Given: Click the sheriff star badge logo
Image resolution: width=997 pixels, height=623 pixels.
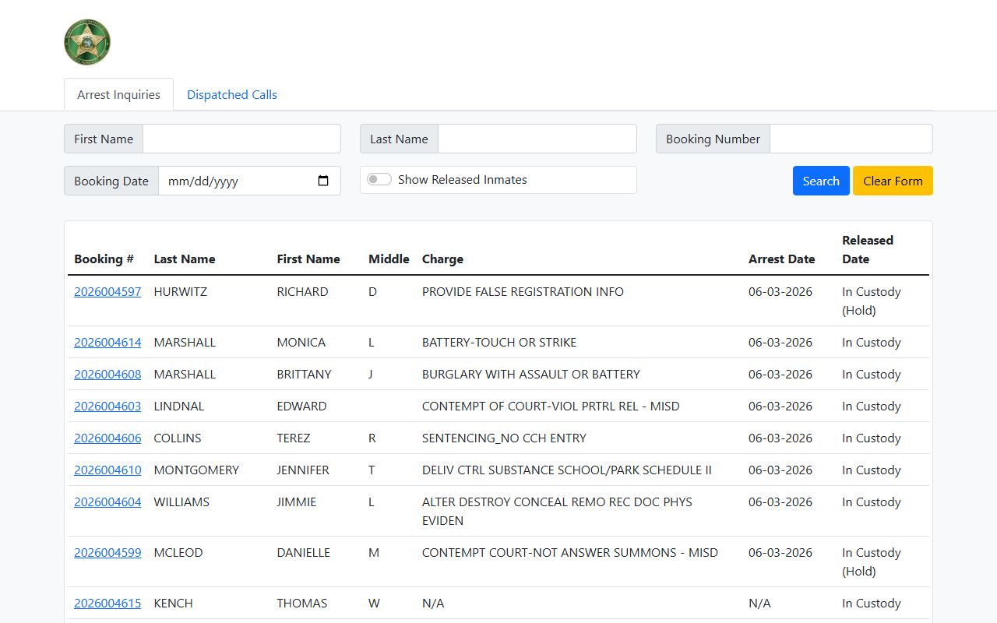Looking at the screenshot, I should [87, 42].
